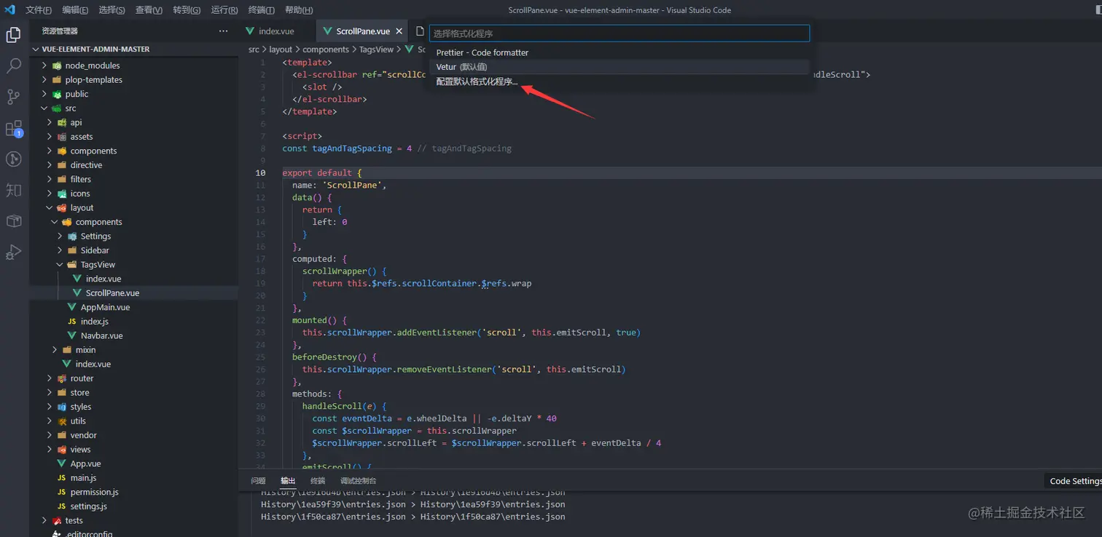1102x537 pixels.
Task: Open the 帮助(H) menu
Action: (299, 10)
